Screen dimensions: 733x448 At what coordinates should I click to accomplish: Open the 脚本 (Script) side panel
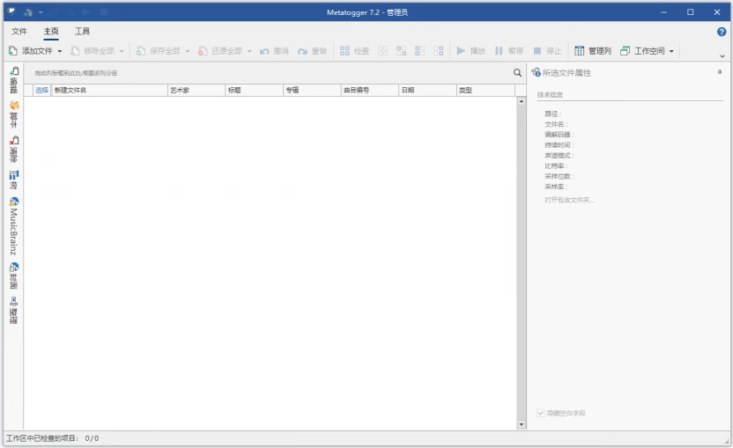pyautogui.click(x=14, y=113)
